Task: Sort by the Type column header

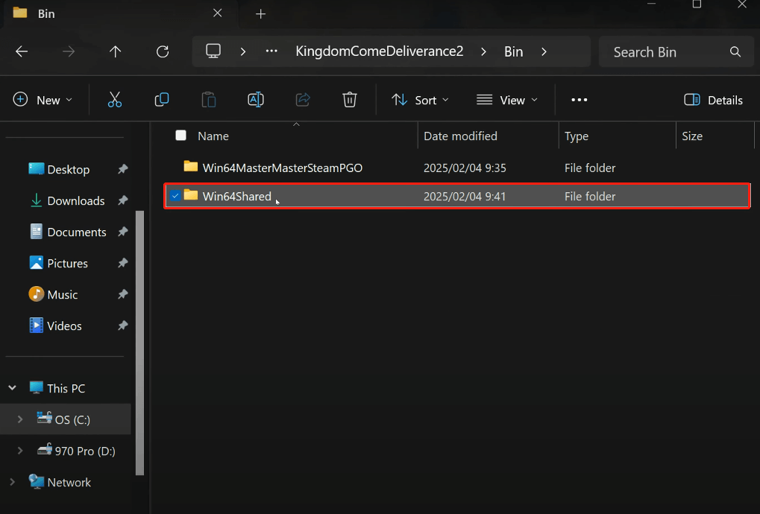Action: 577,136
